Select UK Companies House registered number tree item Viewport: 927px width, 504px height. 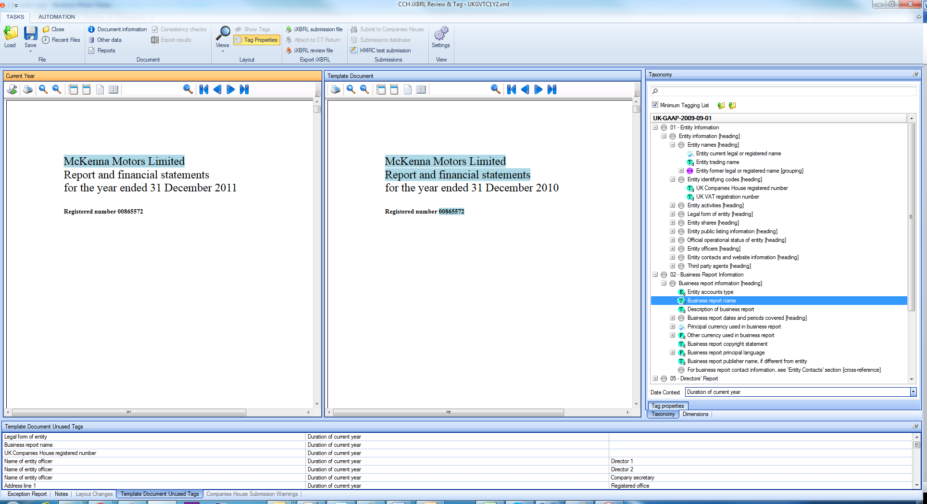742,188
